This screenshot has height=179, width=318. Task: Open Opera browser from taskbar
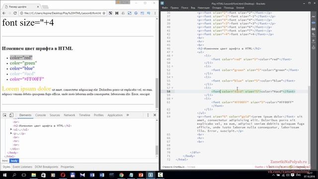[x=63, y=175]
